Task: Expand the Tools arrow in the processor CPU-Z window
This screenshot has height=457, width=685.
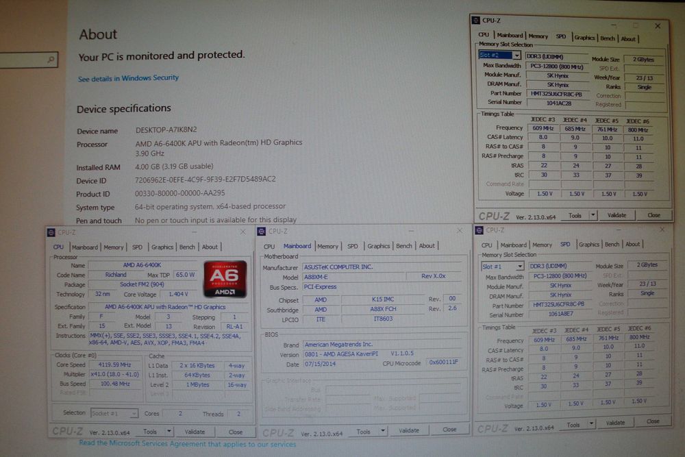Action: point(169,432)
